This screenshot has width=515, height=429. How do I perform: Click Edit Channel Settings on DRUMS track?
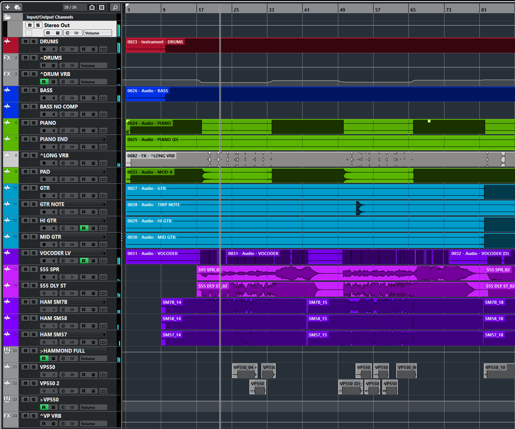tap(63, 49)
